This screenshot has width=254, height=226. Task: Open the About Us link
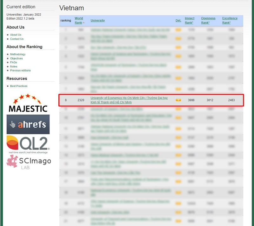[16, 35]
